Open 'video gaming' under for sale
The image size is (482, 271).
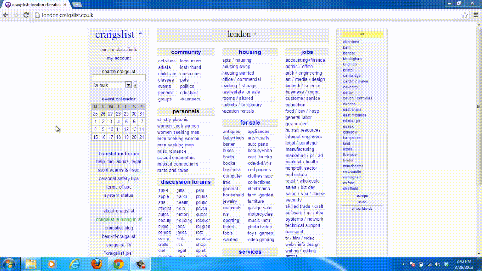(x=261, y=240)
